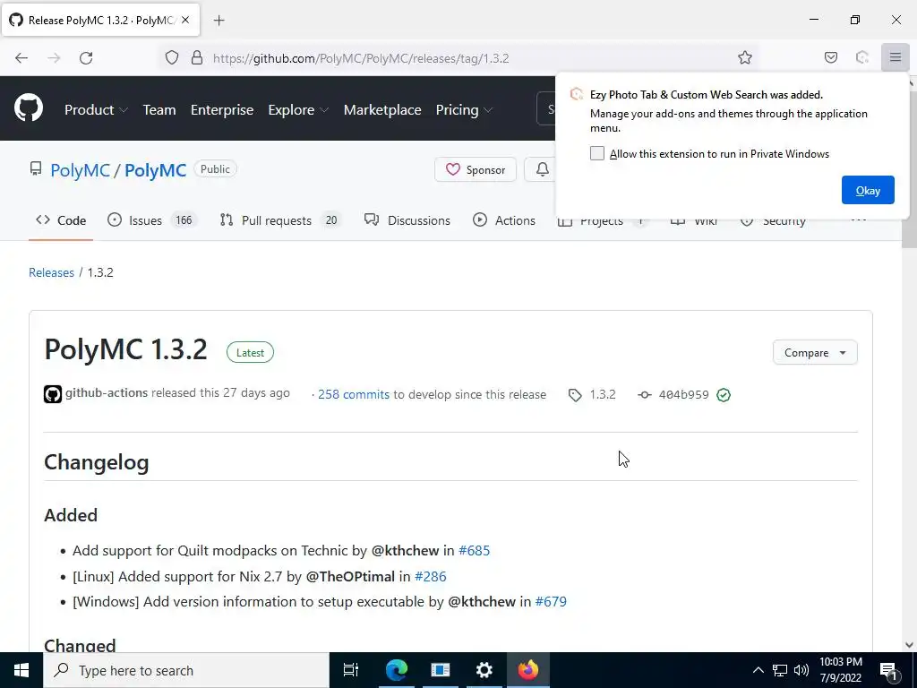Click the @TheOPtimal mention
Screen dimensions: 917x688
pyautogui.click(x=350, y=576)
